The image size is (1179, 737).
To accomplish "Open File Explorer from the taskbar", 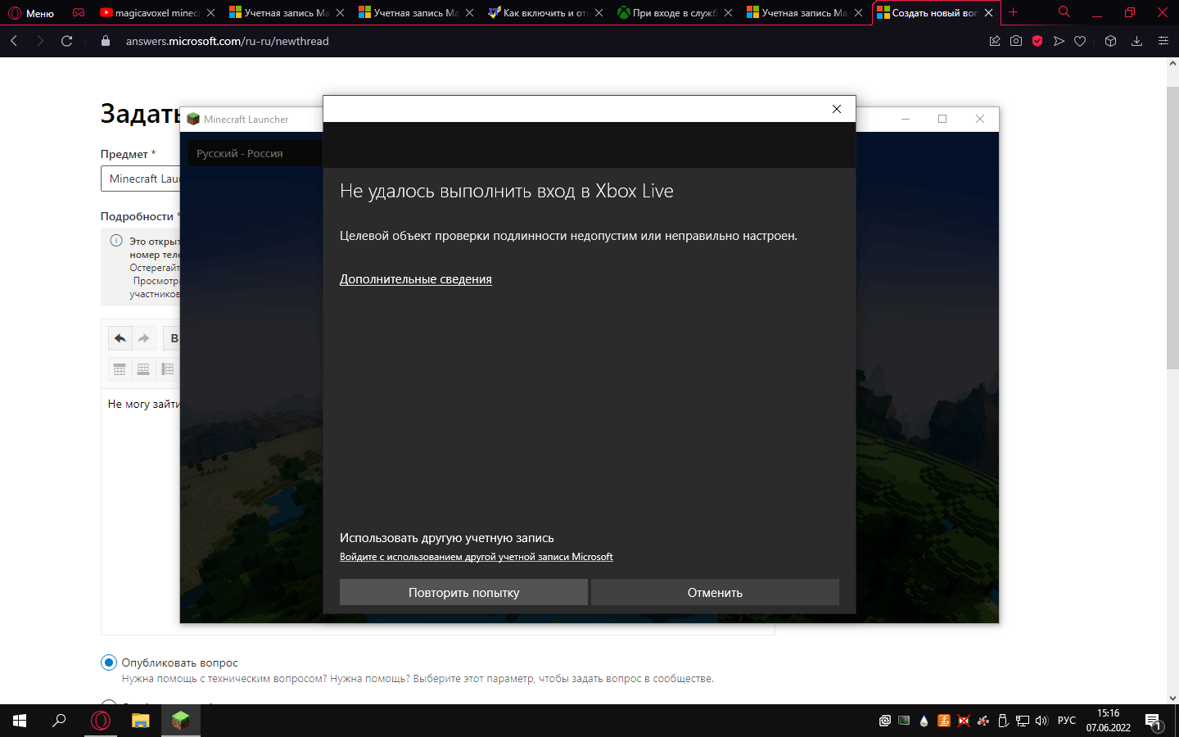I will [141, 721].
